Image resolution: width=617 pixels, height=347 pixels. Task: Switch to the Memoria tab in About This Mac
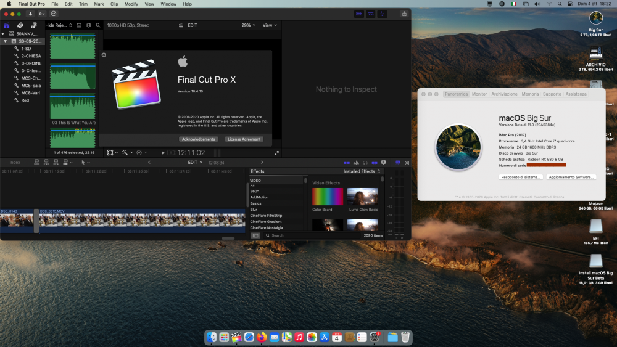(x=530, y=94)
